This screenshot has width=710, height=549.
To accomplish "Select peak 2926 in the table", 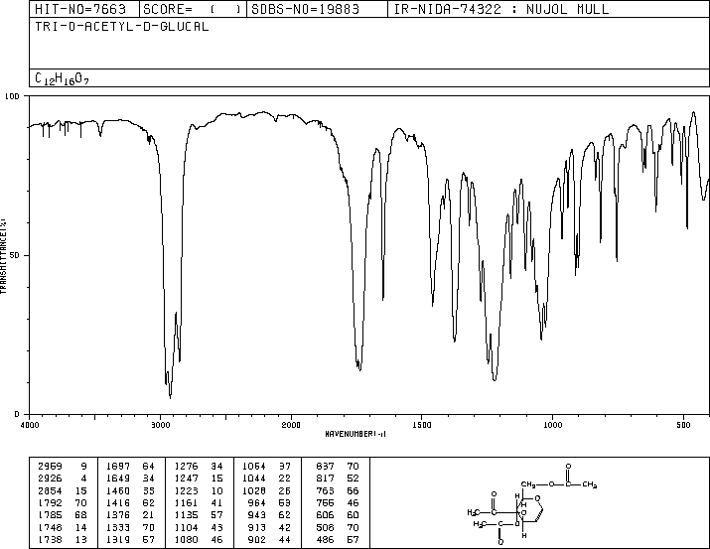I will pos(50,479).
